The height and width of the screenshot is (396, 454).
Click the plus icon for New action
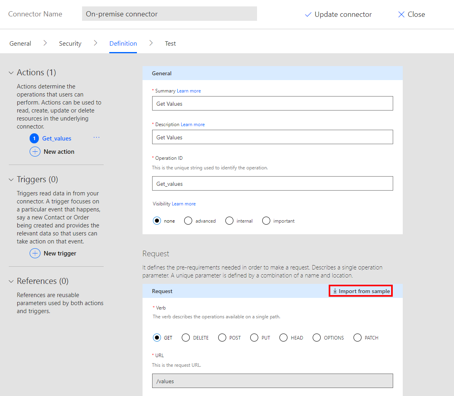35,152
